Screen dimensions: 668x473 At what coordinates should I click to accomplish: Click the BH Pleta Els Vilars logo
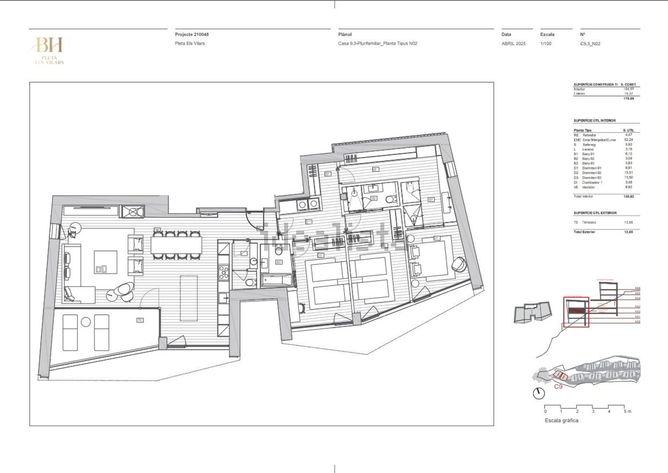pos(49,51)
